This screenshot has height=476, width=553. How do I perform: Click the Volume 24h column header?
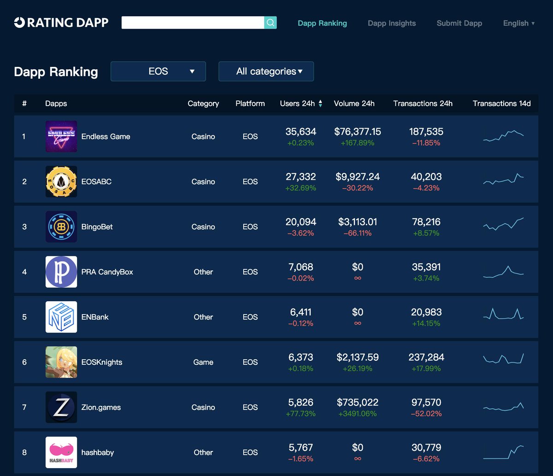[354, 104]
